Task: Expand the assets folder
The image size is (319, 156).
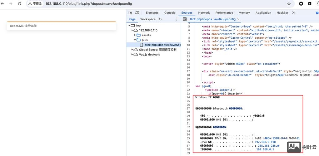Action: tap(135, 35)
